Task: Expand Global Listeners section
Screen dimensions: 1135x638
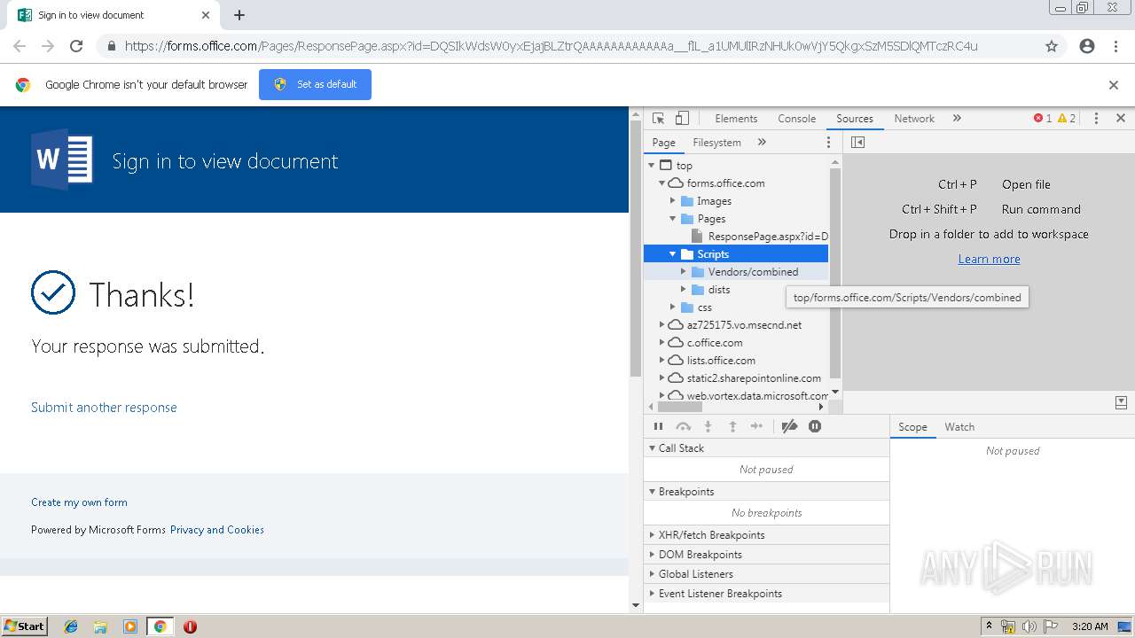Action: [x=766, y=574]
